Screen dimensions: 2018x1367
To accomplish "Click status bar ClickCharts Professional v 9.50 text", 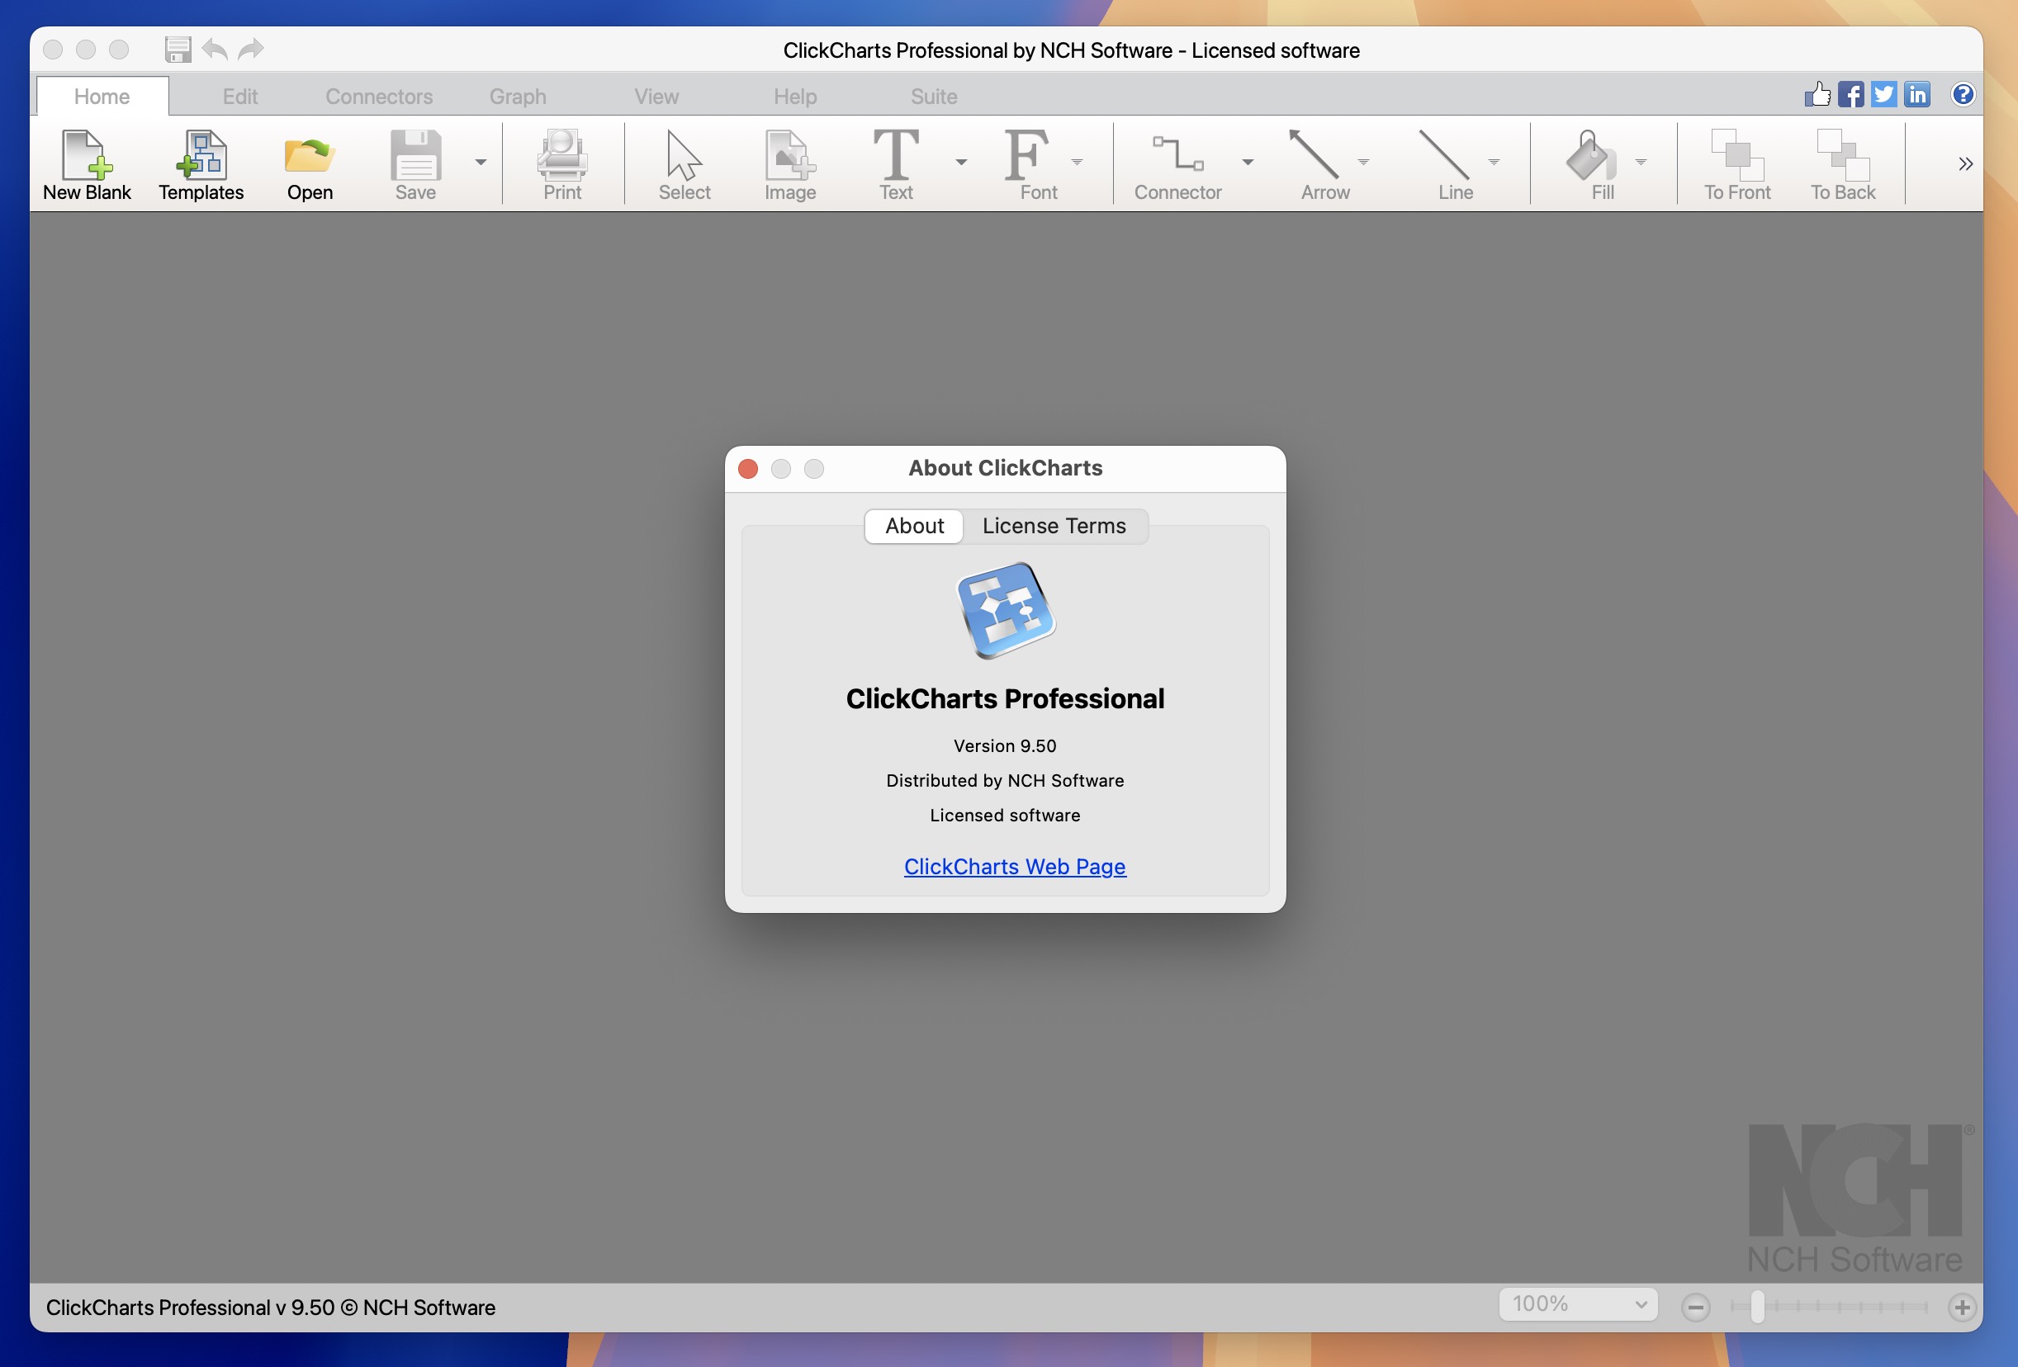I will [270, 1307].
